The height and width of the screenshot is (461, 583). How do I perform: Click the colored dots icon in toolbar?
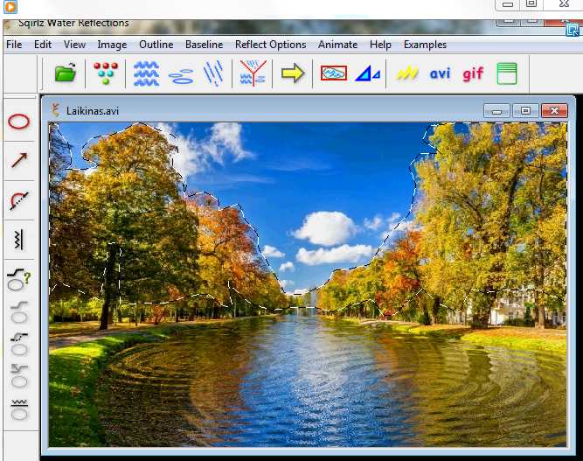coord(106,73)
